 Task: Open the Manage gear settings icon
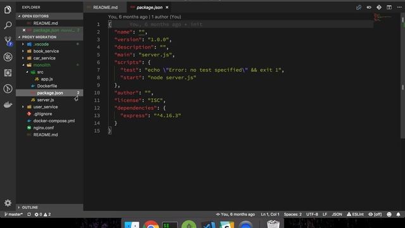click(x=8, y=203)
